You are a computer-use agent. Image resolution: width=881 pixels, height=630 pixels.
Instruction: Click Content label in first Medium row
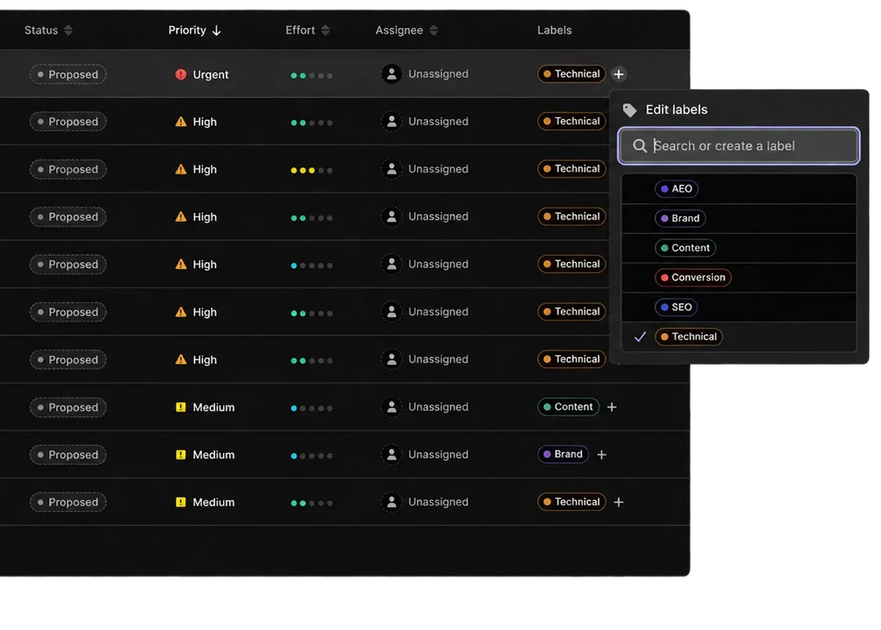point(568,406)
